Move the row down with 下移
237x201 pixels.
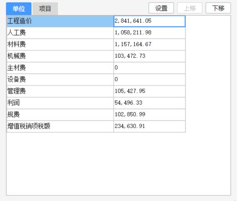218,8
